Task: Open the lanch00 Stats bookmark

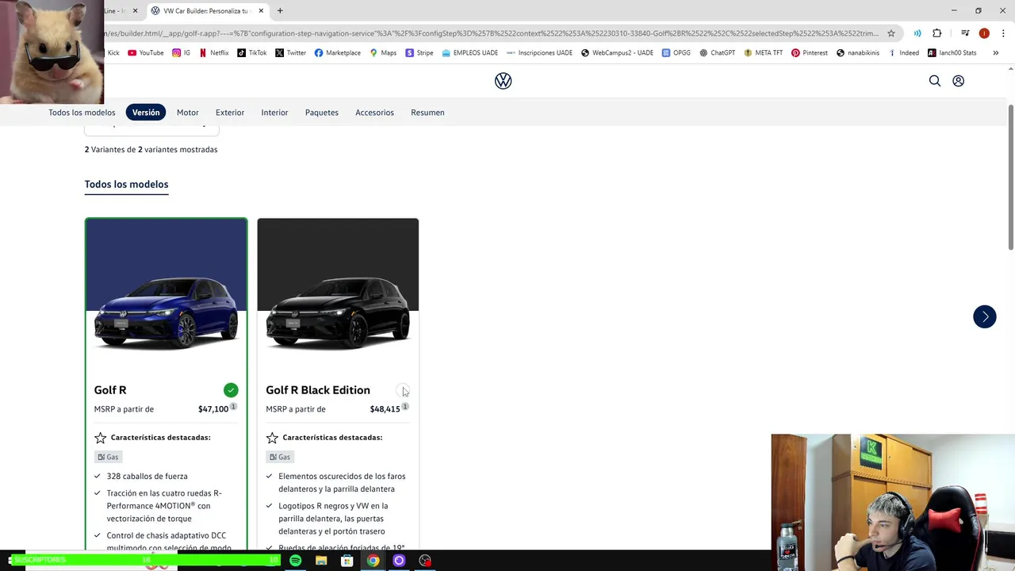Action: tap(952, 53)
